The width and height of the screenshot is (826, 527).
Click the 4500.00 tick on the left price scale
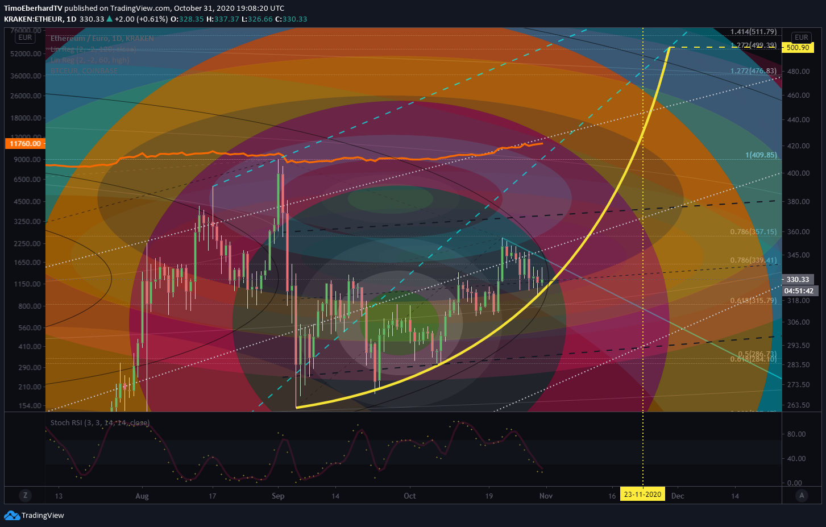27,202
